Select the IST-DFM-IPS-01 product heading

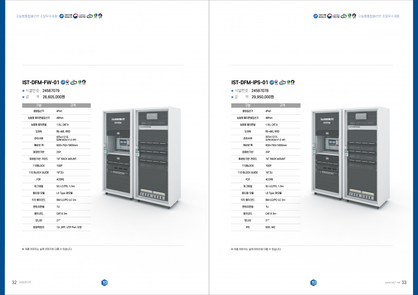tap(249, 82)
